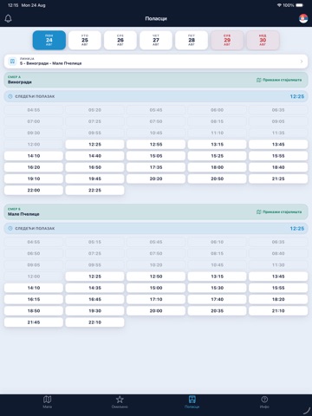This screenshot has height=416, width=312.
Task: Show stops for direction Б Мале Пчелице
Action: tap(279, 212)
